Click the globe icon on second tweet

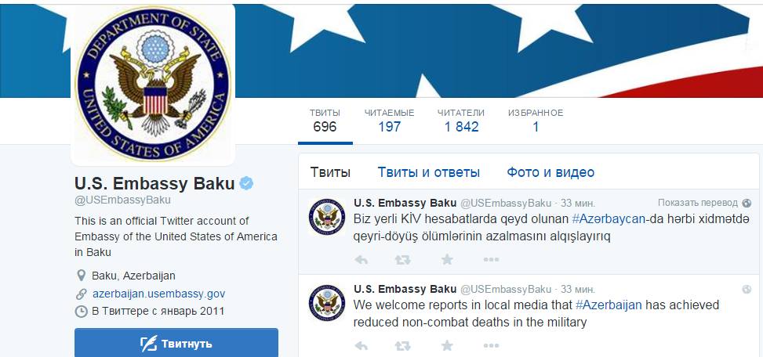(747, 290)
